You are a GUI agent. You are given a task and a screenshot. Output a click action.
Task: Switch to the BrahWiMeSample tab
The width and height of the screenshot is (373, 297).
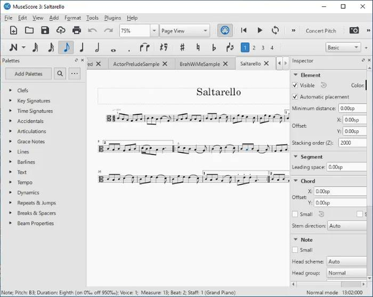click(x=200, y=63)
